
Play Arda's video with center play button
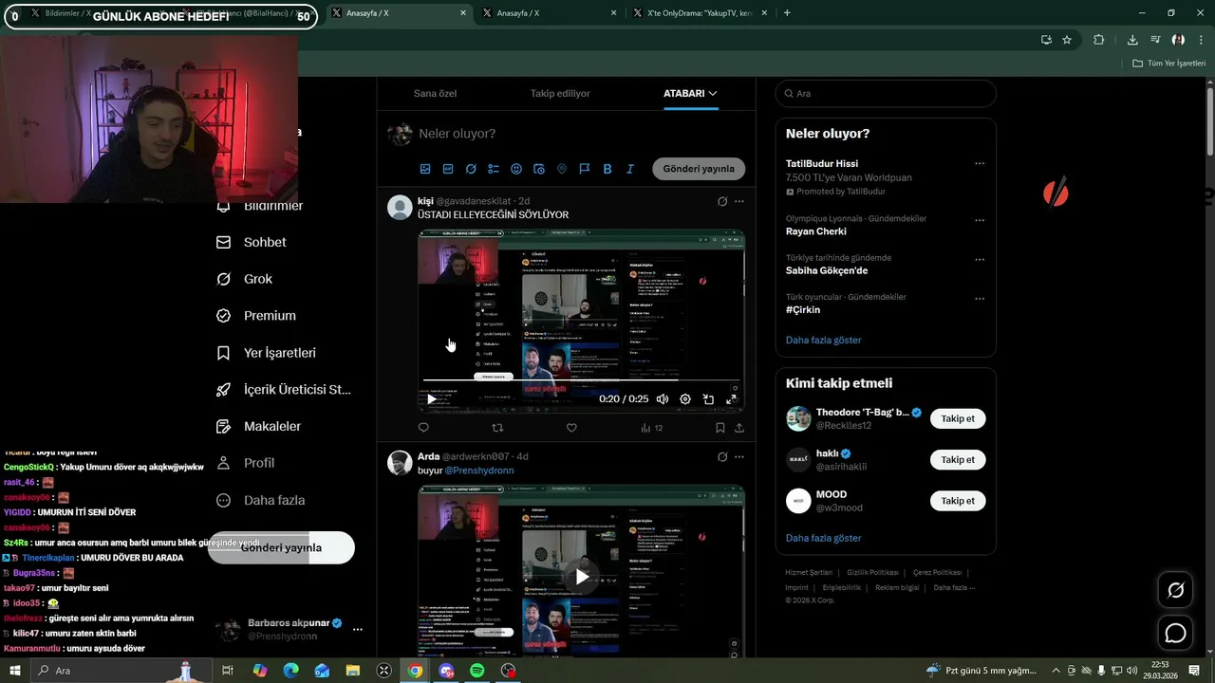click(582, 576)
